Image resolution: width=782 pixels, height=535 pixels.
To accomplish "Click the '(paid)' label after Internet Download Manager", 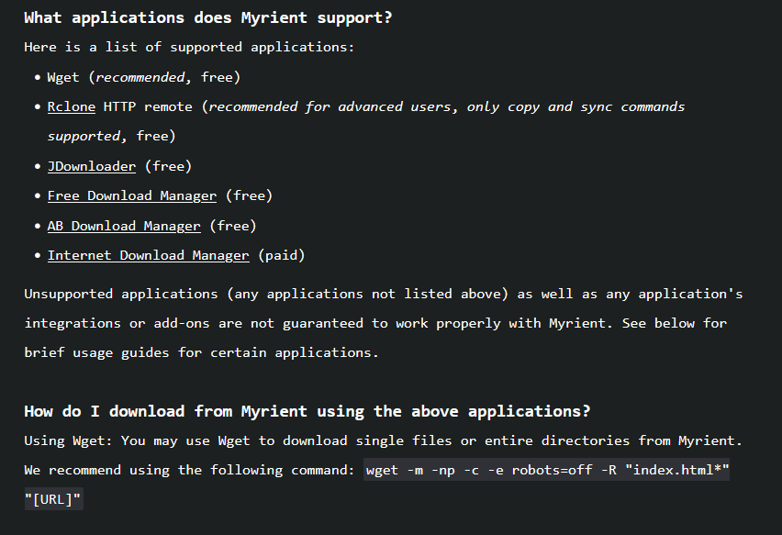I will pyautogui.click(x=281, y=255).
